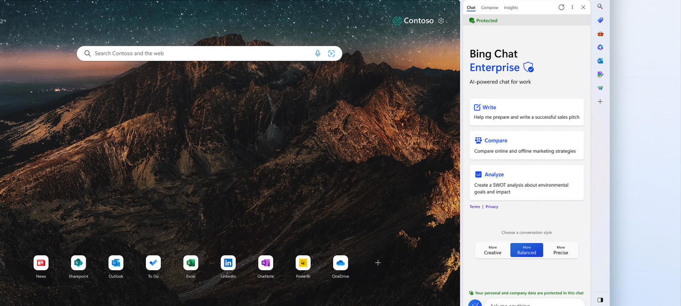Open the PowerBI shortcut

click(303, 262)
